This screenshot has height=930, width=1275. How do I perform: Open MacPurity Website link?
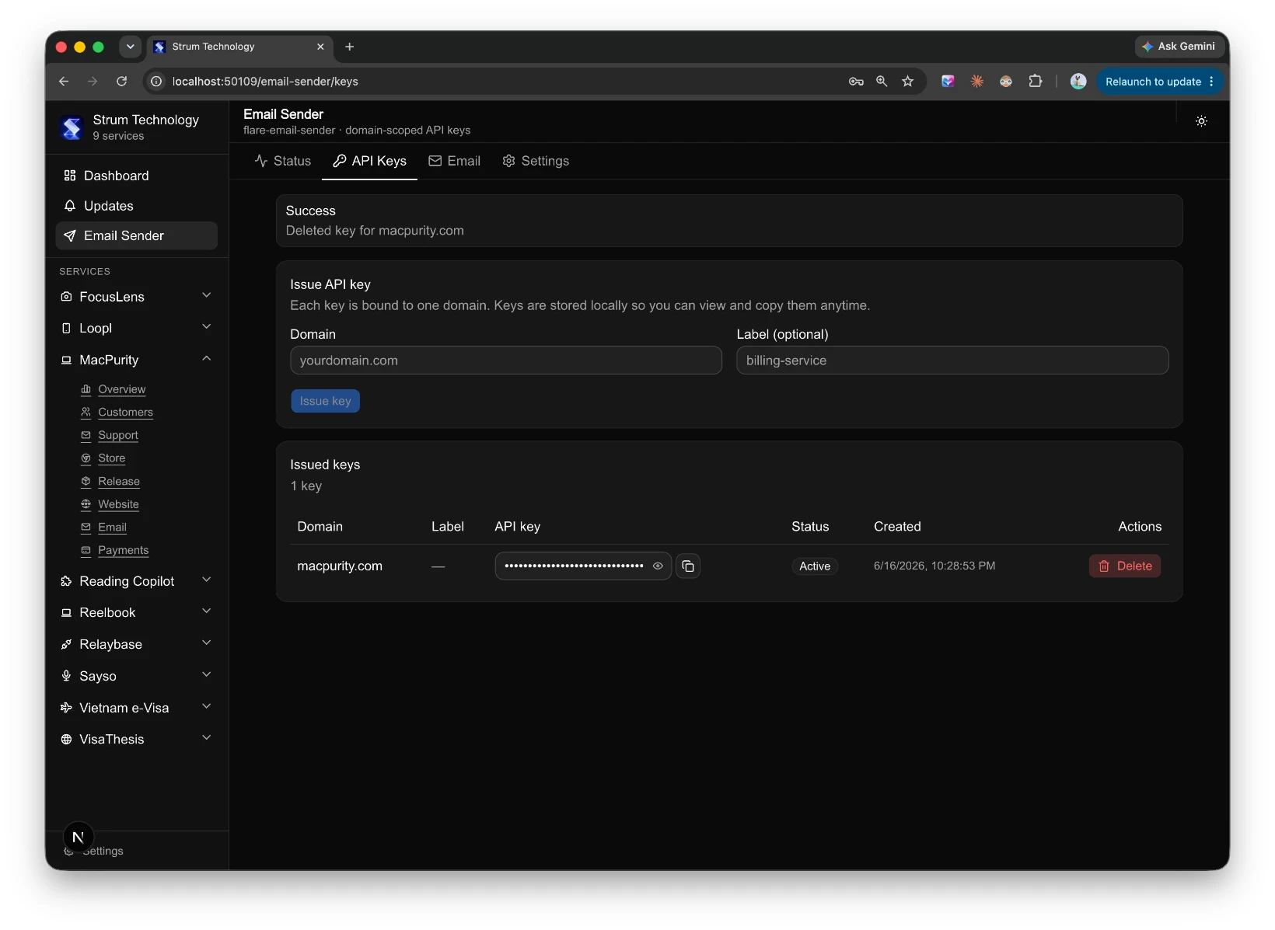118,504
